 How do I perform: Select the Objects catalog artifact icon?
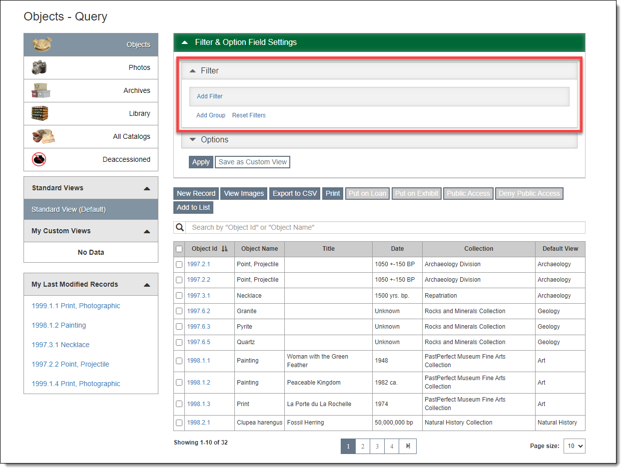tap(41, 44)
